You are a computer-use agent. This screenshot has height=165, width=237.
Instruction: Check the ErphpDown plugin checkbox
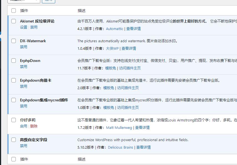[x=13, y=60]
